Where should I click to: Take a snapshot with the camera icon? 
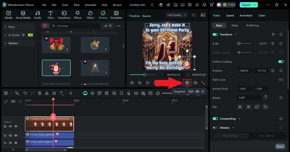coord(187,83)
